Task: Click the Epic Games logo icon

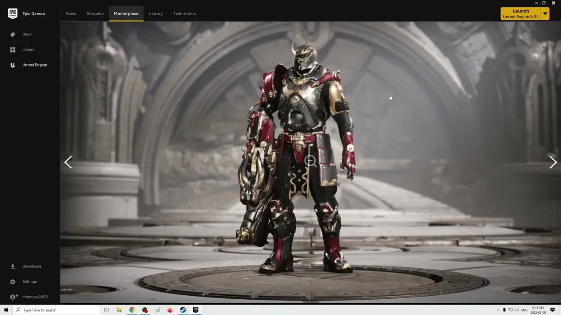Action: point(13,14)
